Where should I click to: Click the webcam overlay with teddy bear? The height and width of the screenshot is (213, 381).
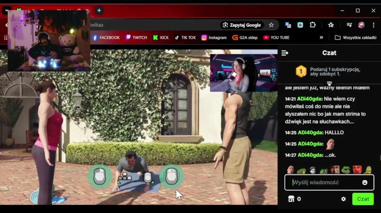[49, 41]
